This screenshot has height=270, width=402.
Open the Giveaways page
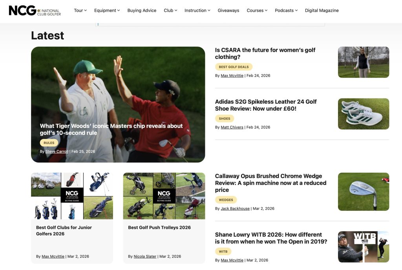point(228,11)
